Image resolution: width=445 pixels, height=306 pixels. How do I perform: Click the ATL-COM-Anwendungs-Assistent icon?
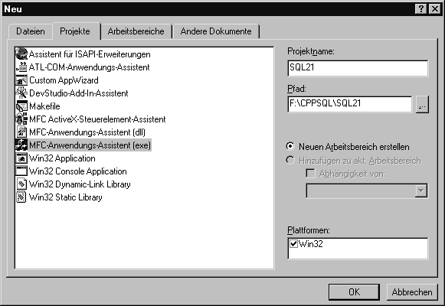tap(21, 67)
